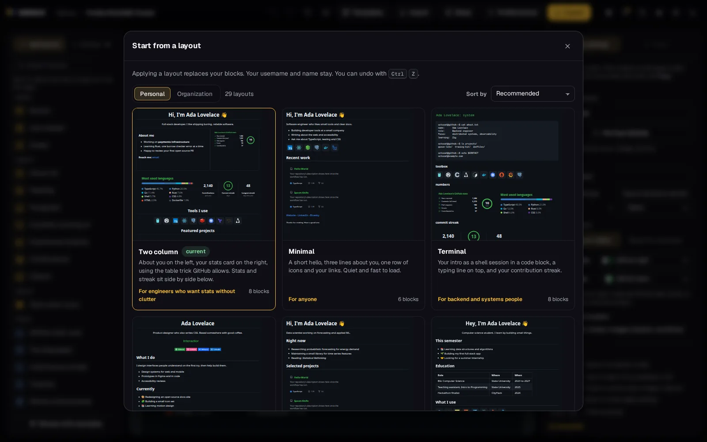Choose the product designer Ada Lovelace layout
Viewport: 707px width, 442px height.
point(204,363)
